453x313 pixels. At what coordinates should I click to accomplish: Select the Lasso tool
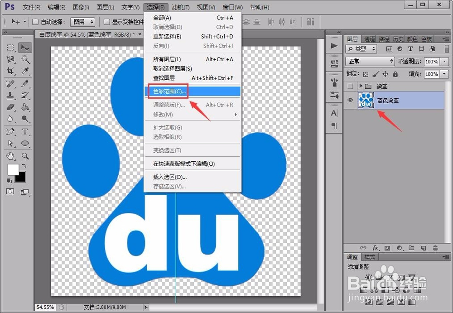click(10, 59)
